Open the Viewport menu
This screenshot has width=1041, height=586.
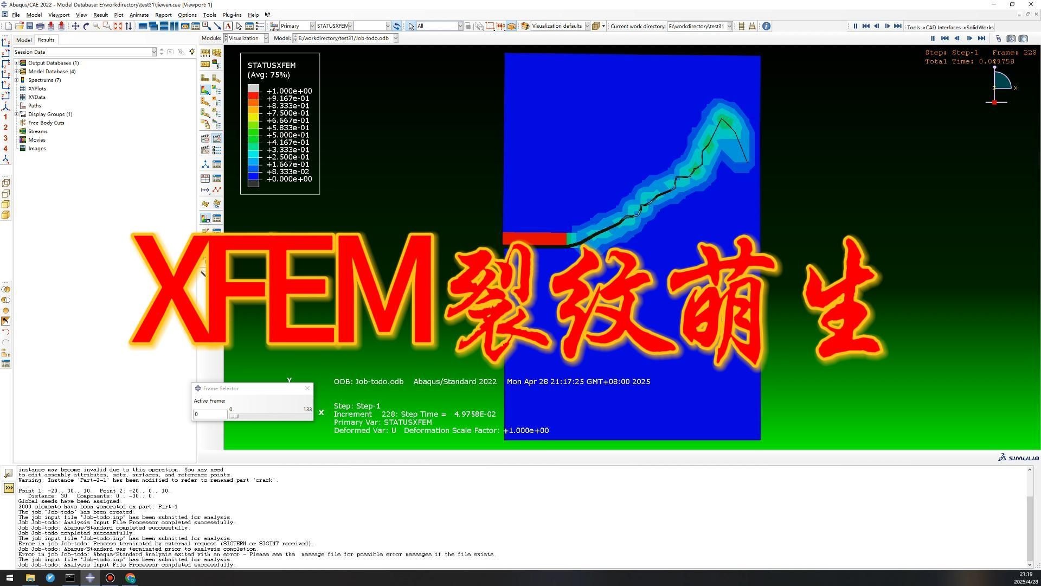(59, 15)
